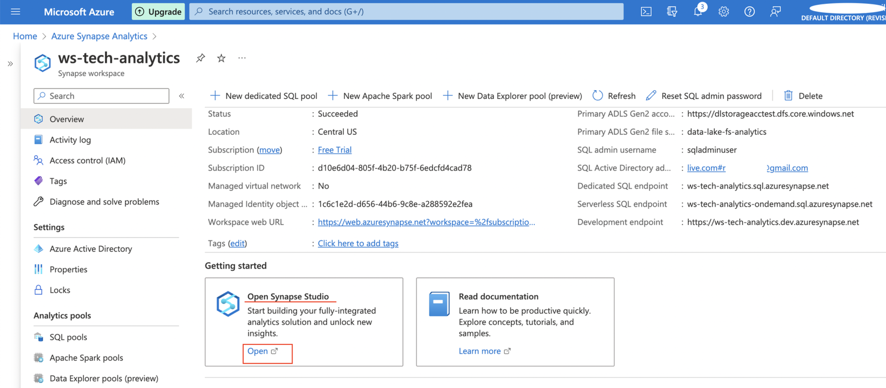Click the help question mark icon
The height and width of the screenshot is (388, 886).
(x=749, y=12)
